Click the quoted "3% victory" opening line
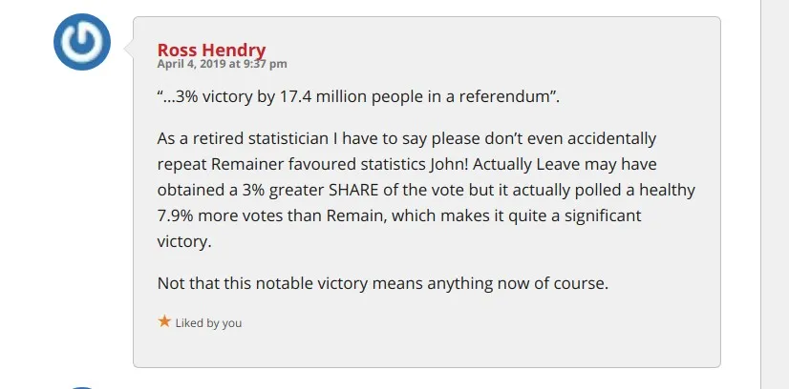This screenshot has width=789, height=389. click(x=358, y=96)
